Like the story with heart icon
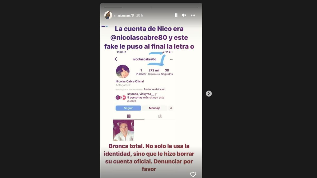317x178 pixels. (x=193, y=174)
